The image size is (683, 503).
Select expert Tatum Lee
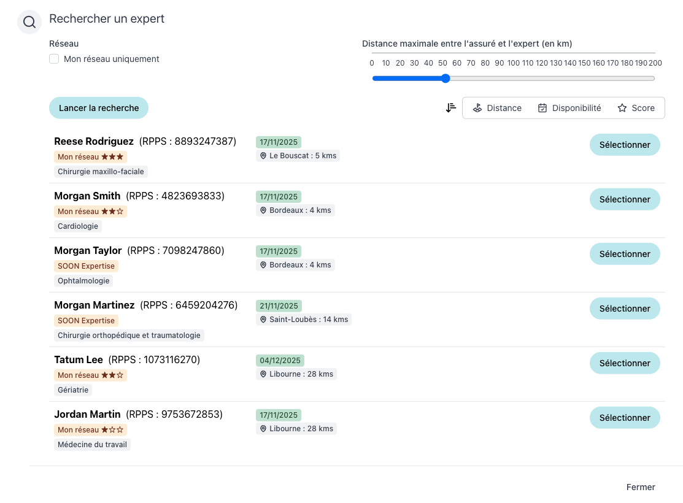625,363
